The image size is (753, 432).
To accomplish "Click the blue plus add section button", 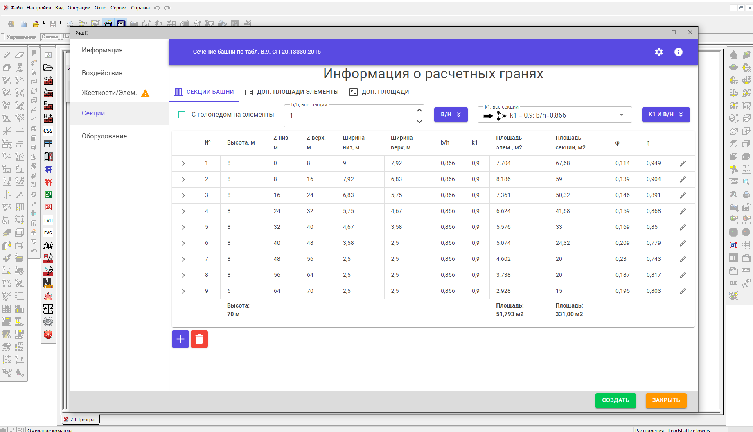I will point(180,339).
